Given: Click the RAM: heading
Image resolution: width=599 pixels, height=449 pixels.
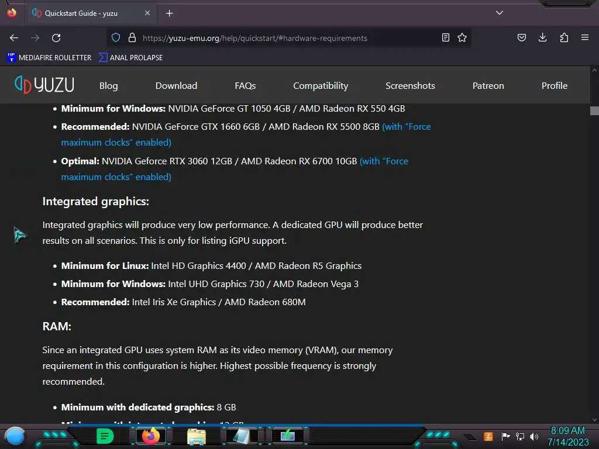Looking at the screenshot, I should pyautogui.click(x=57, y=326).
